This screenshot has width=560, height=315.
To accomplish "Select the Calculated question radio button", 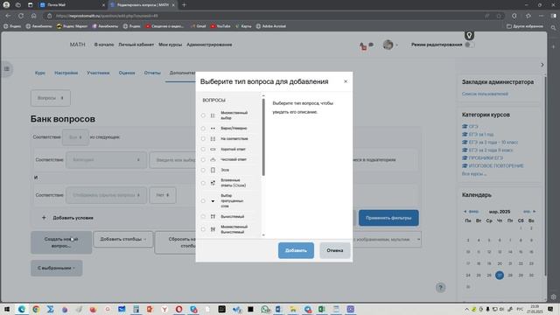I will pyautogui.click(x=203, y=216).
